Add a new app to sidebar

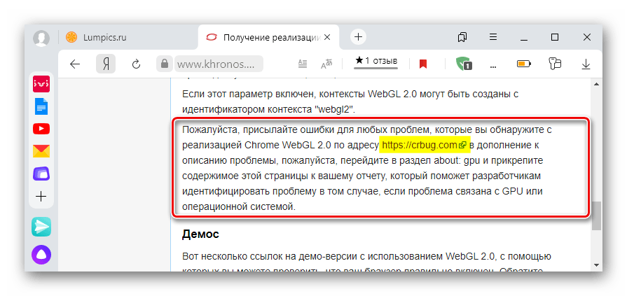click(41, 197)
